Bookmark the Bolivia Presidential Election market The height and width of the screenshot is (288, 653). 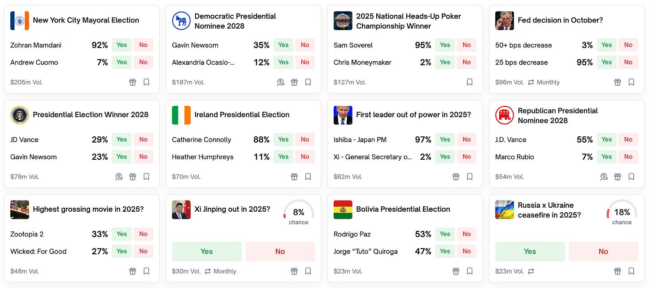(x=470, y=271)
